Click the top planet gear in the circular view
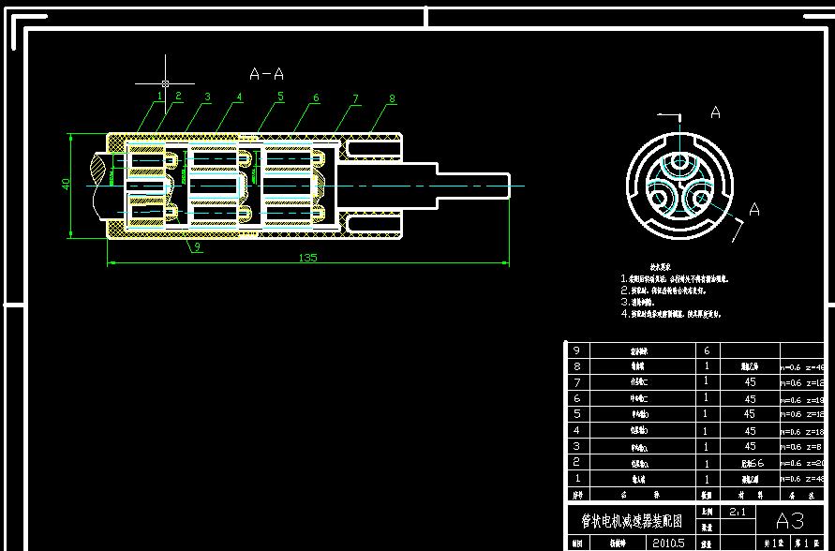 [x=679, y=162]
